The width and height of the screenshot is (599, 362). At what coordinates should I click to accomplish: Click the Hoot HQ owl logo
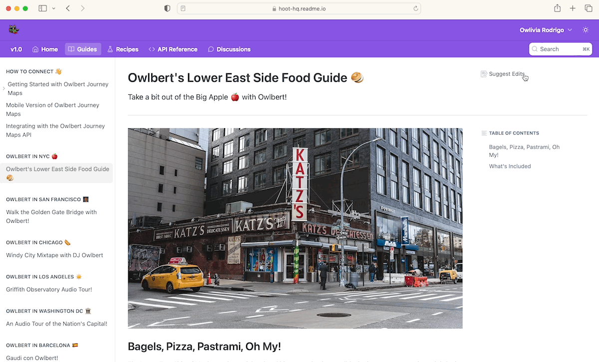(x=13, y=30)
